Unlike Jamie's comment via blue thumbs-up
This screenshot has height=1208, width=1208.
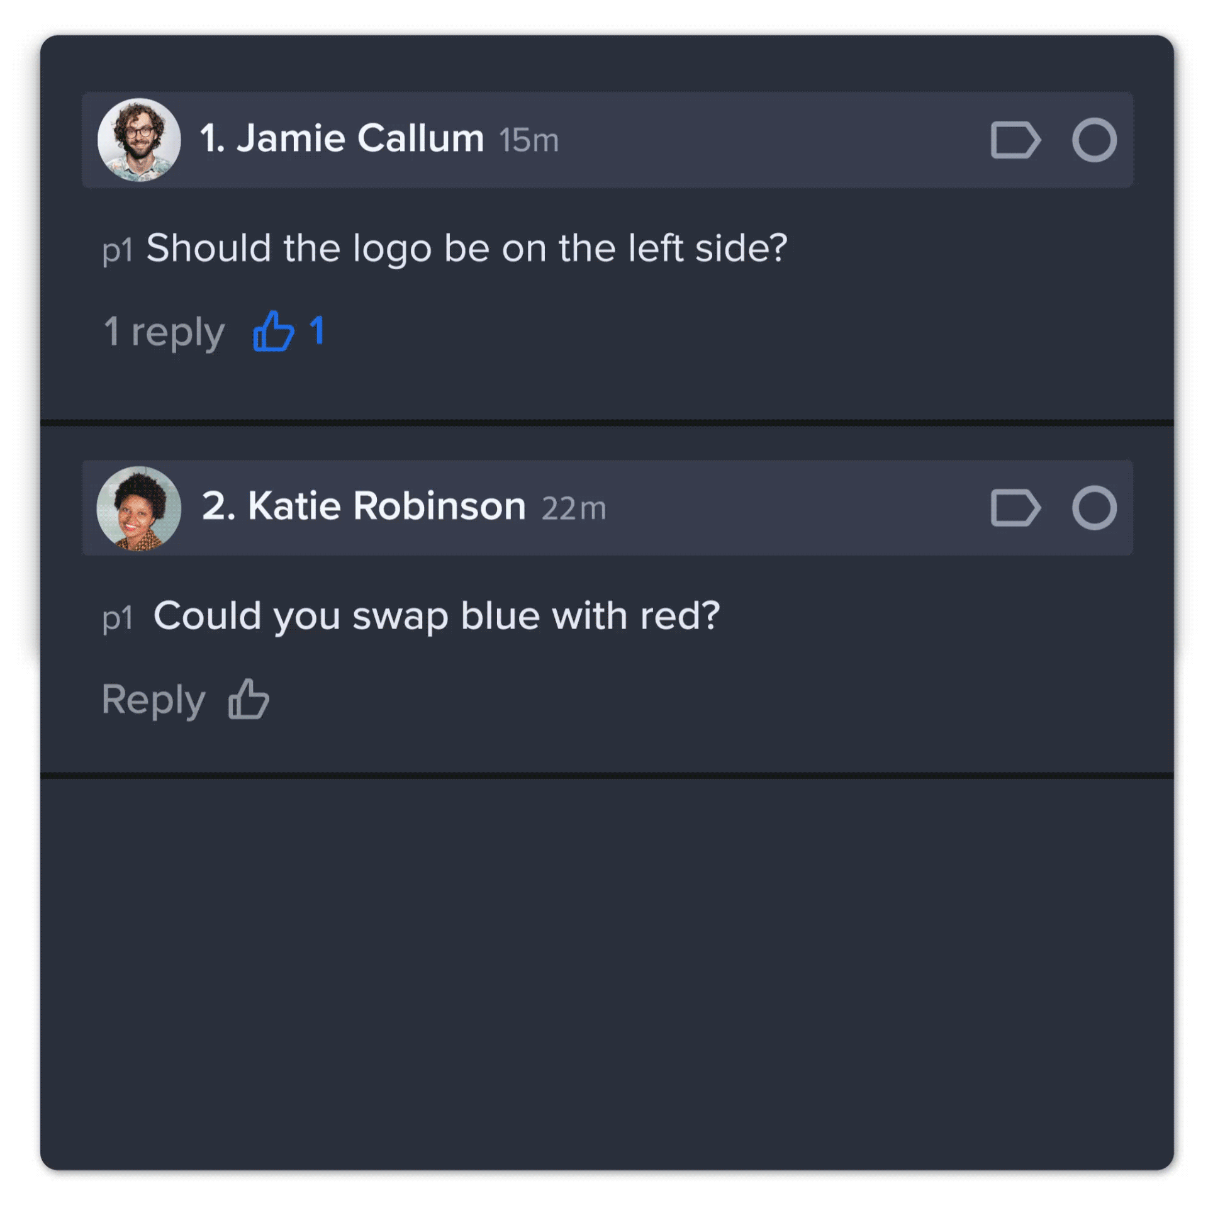pos(274,331)
